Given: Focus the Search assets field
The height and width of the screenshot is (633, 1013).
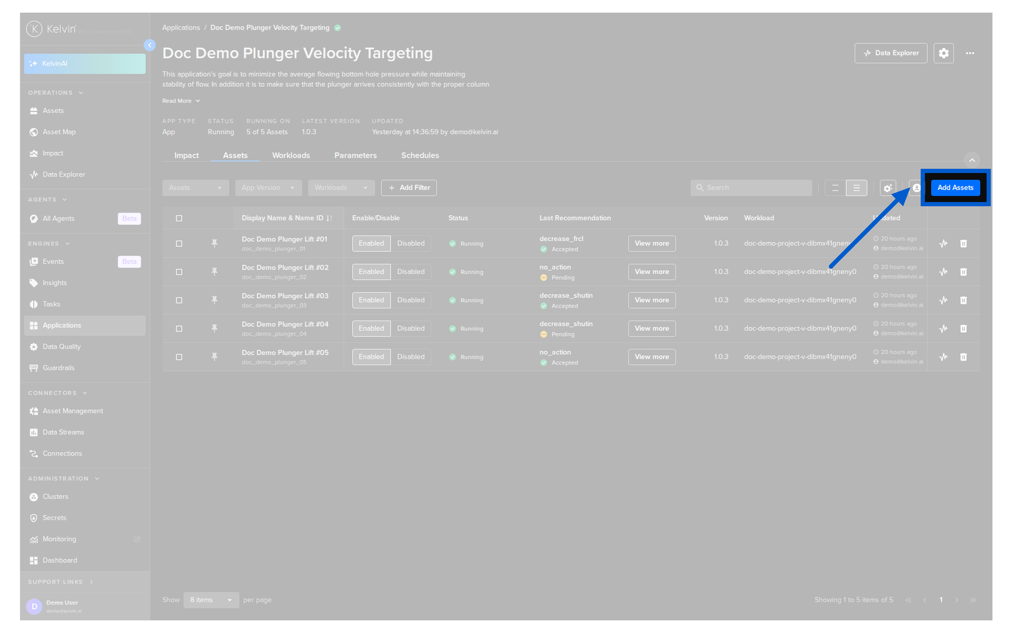Looking at the screenshot, I should [x=751, y=188].
